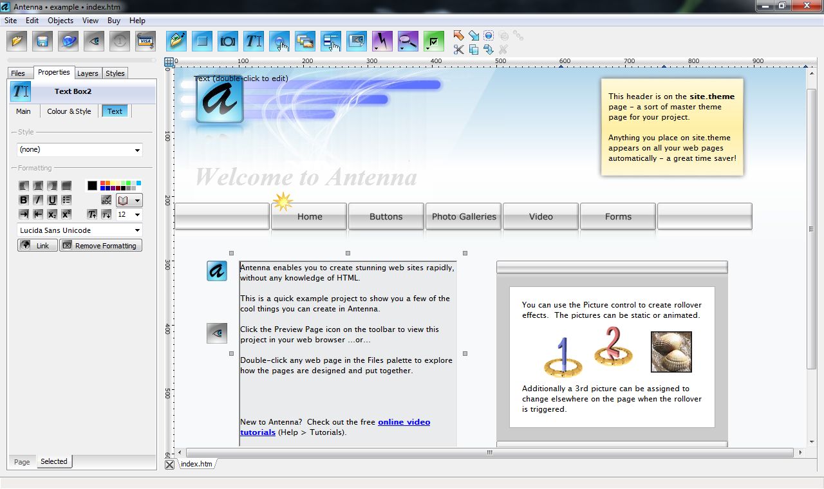Image resolution: width=824 pixels, height=489 pixels.
Task: Open the purple lightning bolt tool menu
Action: click(382, 41)
